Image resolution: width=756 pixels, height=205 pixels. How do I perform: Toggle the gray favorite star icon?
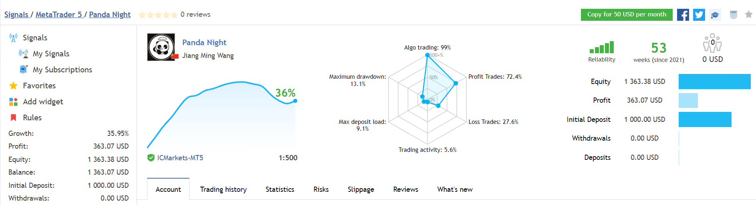tap(748, 15)
